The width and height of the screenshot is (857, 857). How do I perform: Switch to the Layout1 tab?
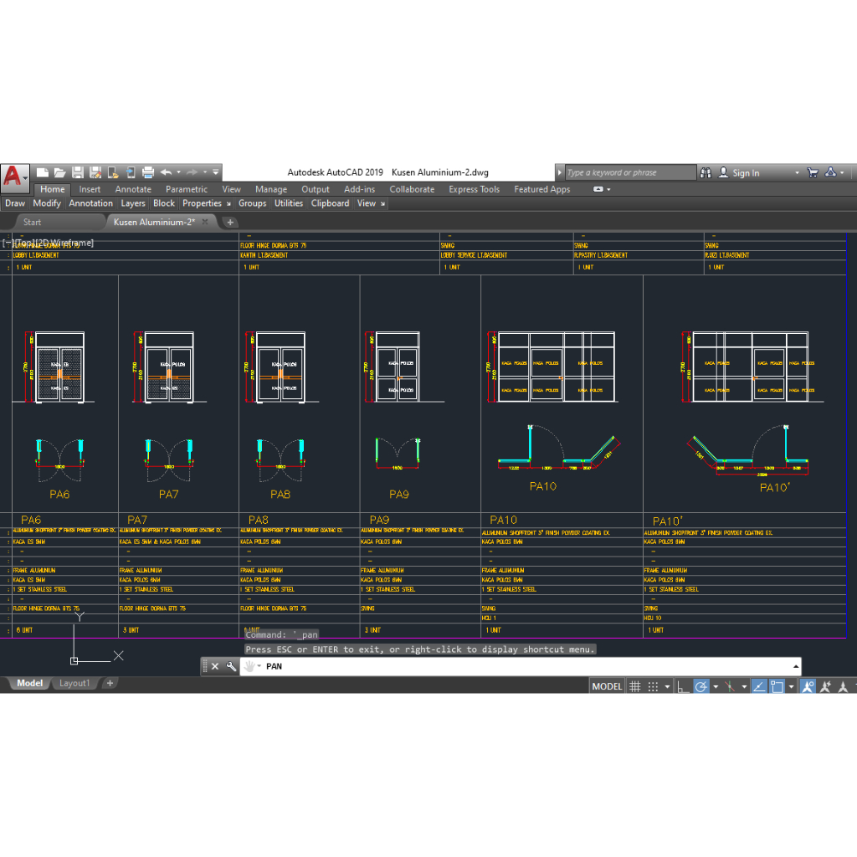click(74, 683)
